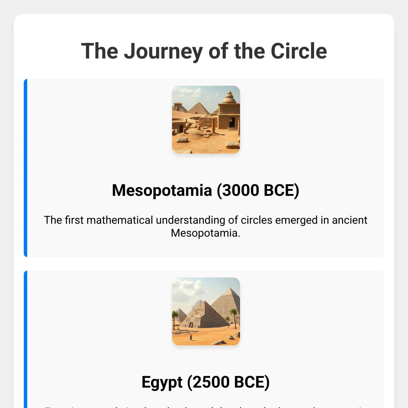Select the "Mesopotamia (3000 BCE)" heading
The height and width of the screenshot is (408, 408).
click(205, 190)
